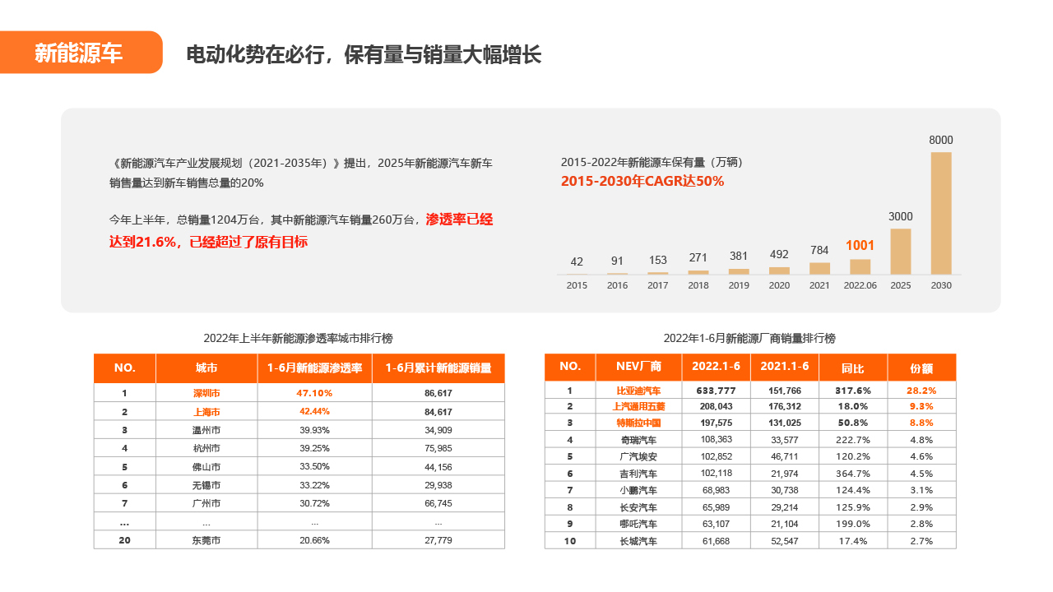Select the 特斯拉中国 cell
The width and height of the screenshot is (1053, 592).
pyautogui.click(x=638, y=423)
